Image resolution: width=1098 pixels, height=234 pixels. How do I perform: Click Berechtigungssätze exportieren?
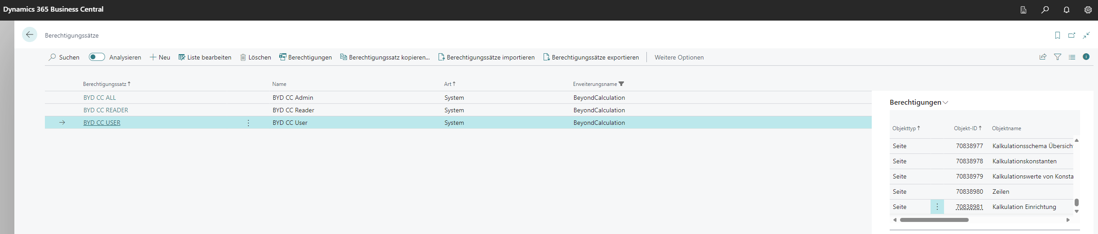pos(591,57)
